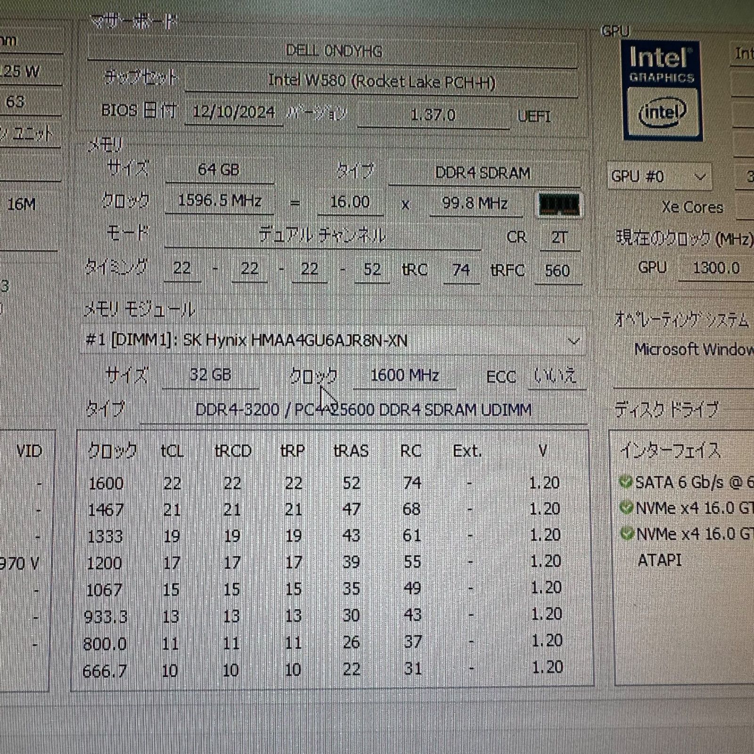Click the second NVMe x4 green status icon
Screen dimensions: 754x754
[x=627, y=534]
